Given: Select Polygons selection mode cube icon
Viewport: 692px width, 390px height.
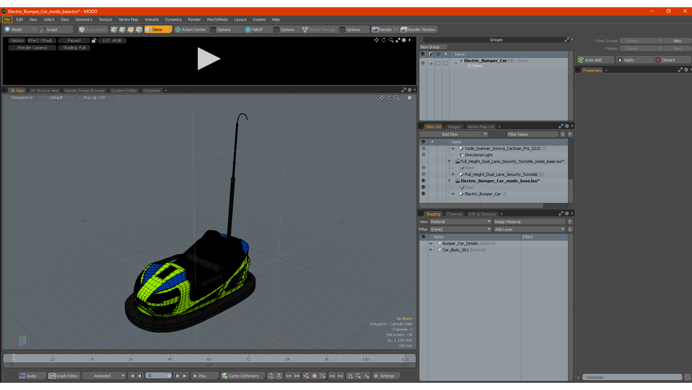Looking at the screenshot, I should 131,30.
